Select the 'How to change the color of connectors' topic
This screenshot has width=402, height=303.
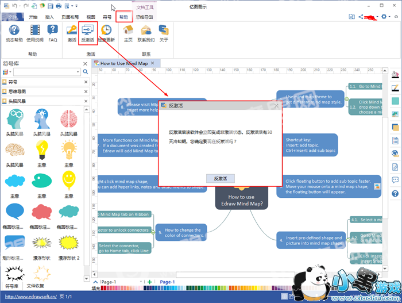[181, 232]
